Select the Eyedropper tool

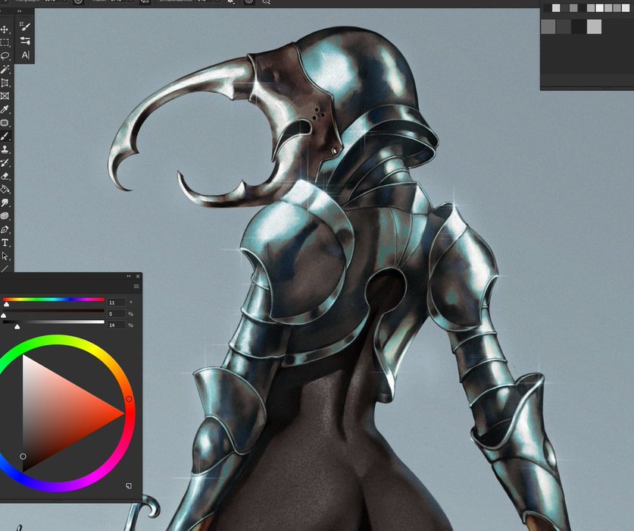click(5, 109)
